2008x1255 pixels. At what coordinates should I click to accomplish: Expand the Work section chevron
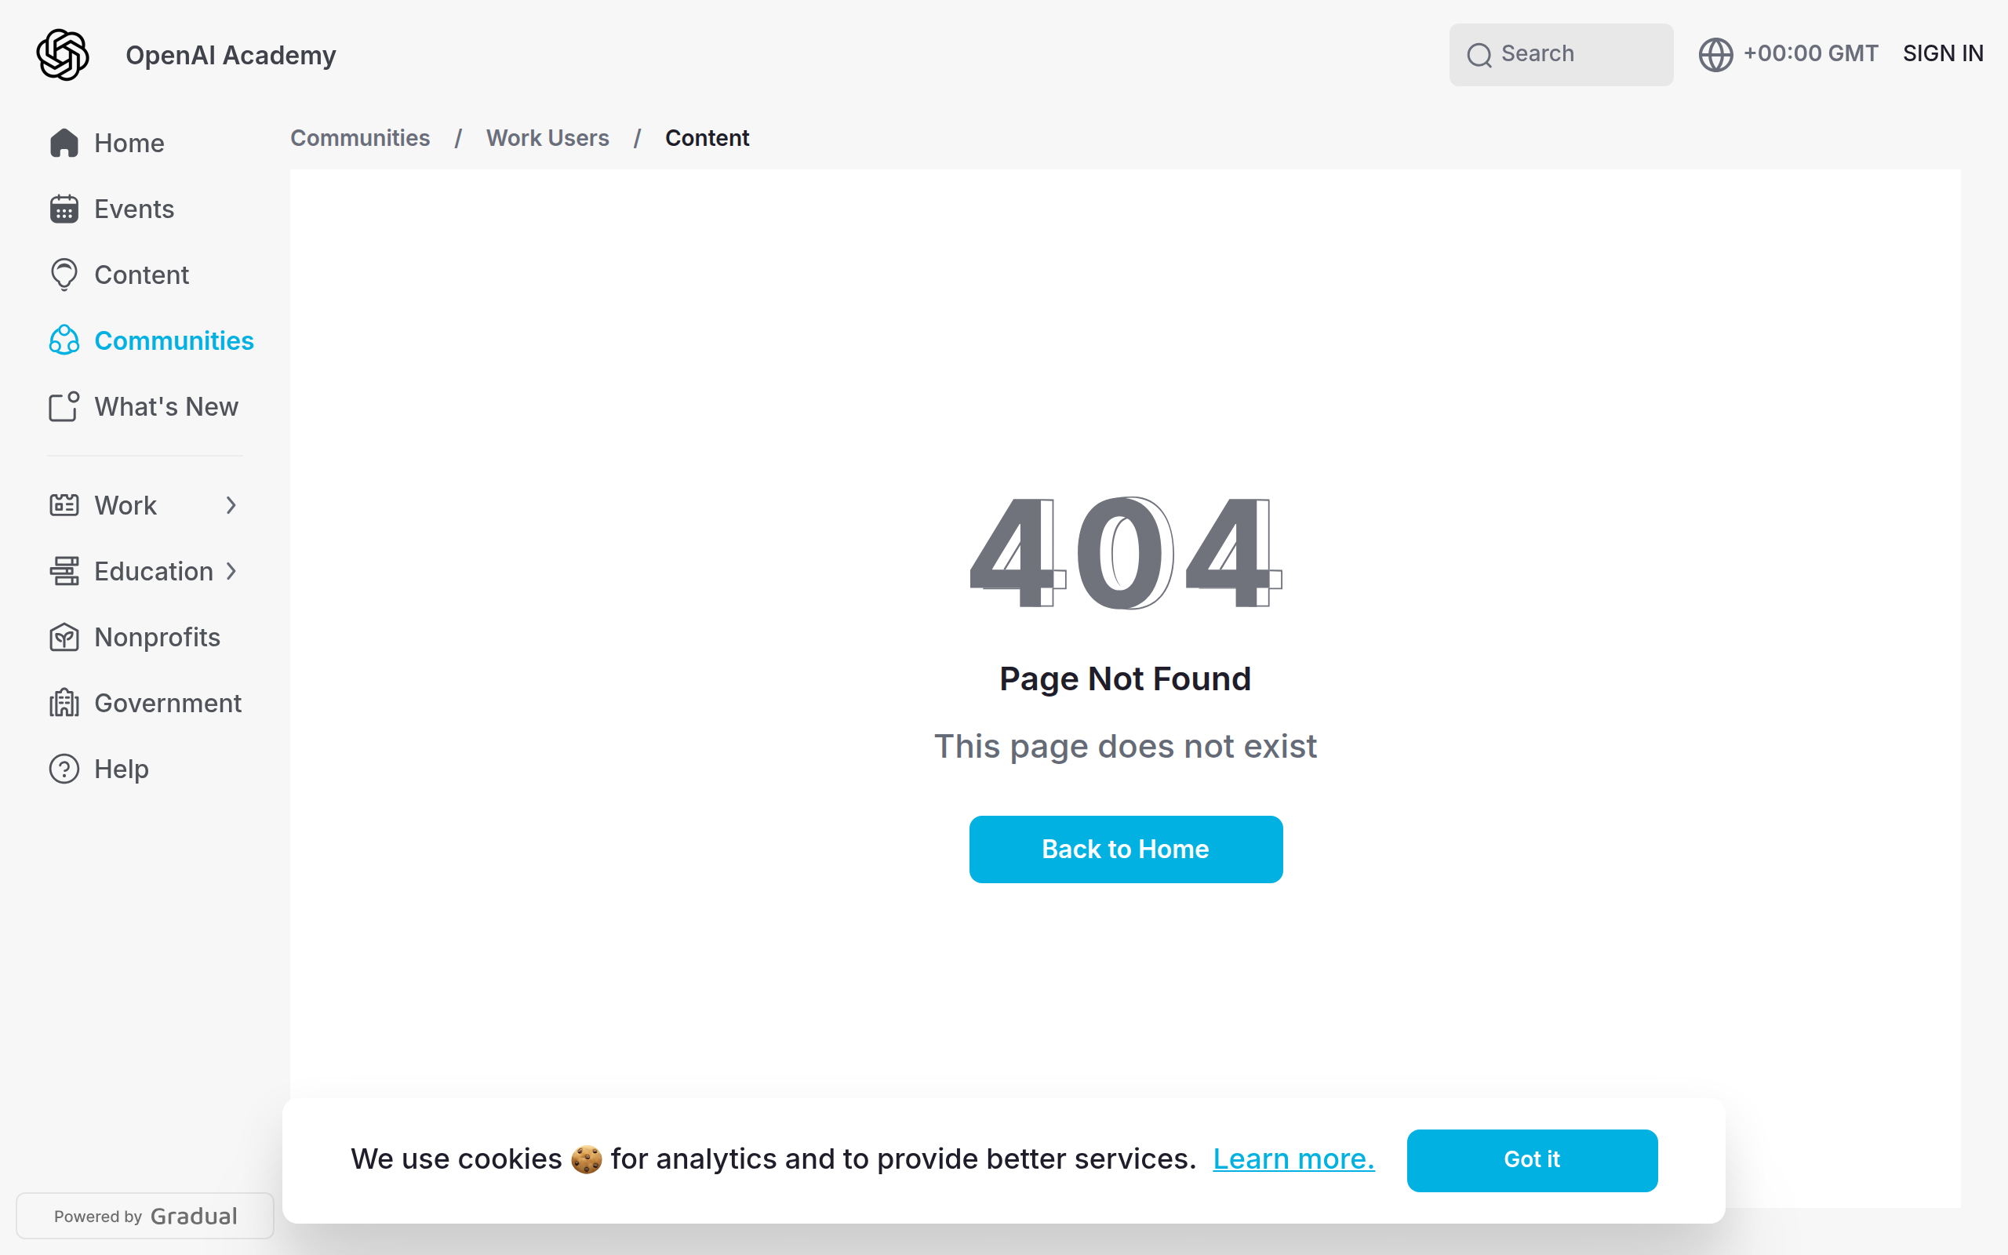coord(231,505)
